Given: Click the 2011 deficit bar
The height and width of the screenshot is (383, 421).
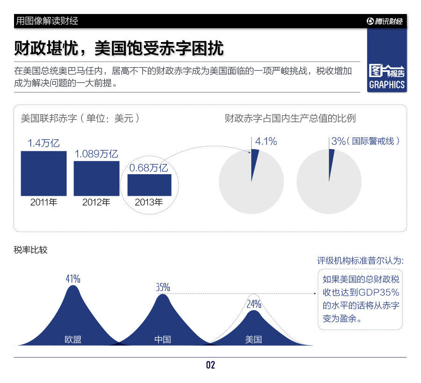Looking at the screenshot, I should click(x=44, y=173).
